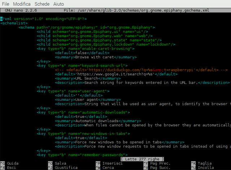Screen dimensions: 231x170
Task: Click the 'When files cannot be opened' description
Action: coord(143,125)
